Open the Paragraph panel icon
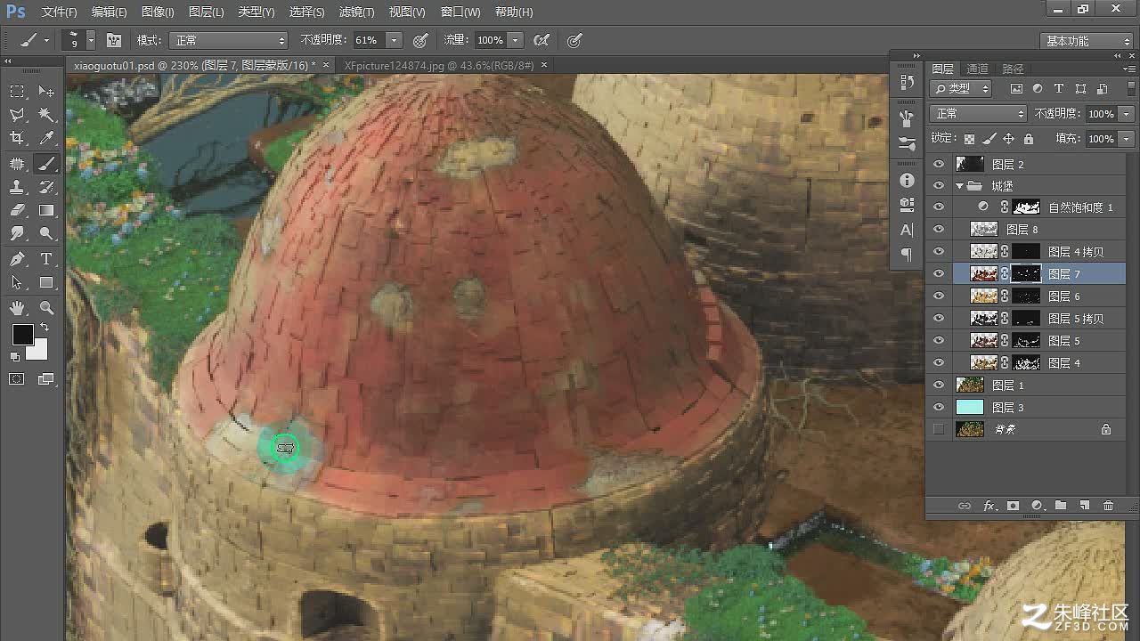Screen dimensions: 1140x641 pyautogui.click(x=907, y=255)
